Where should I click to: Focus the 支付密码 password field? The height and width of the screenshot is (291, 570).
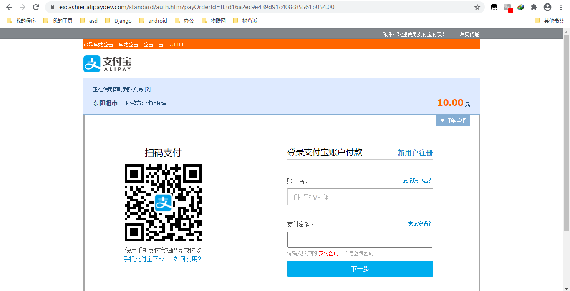(360, 240)
